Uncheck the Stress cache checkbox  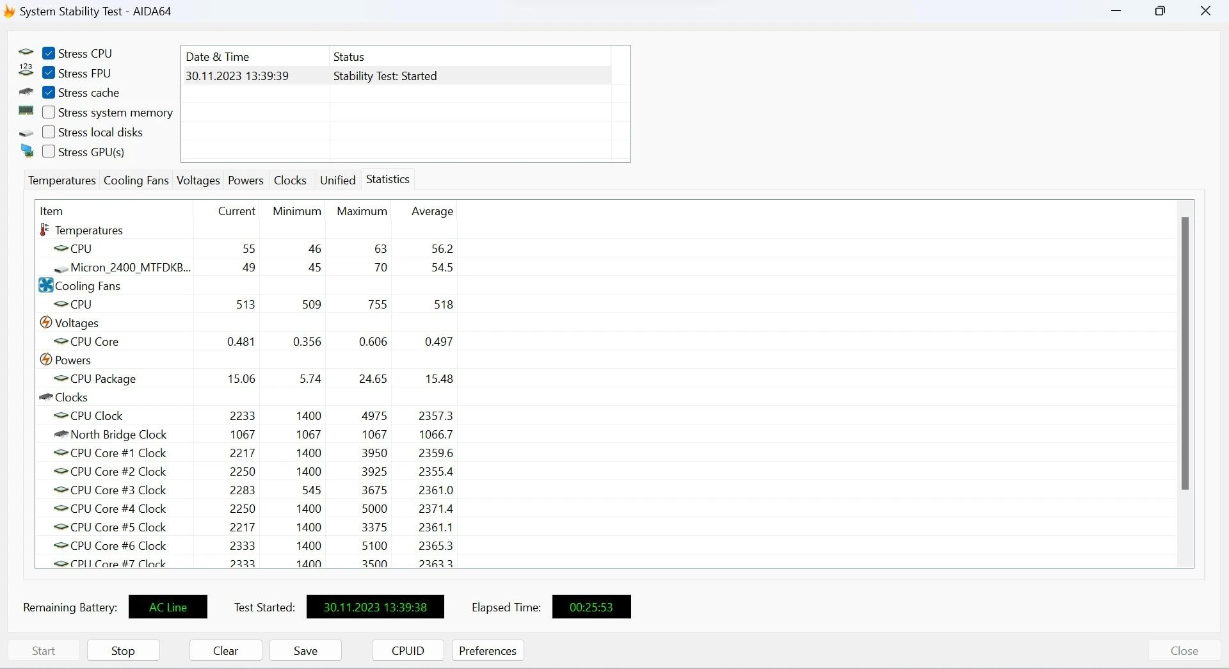click(49, 92)
